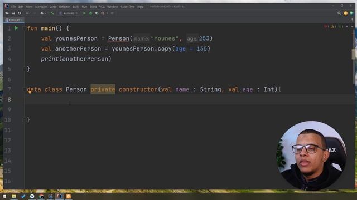Build project with the green hammer icon
The width and height of the screenshot is (357, 200).
(x=52, y=13)
